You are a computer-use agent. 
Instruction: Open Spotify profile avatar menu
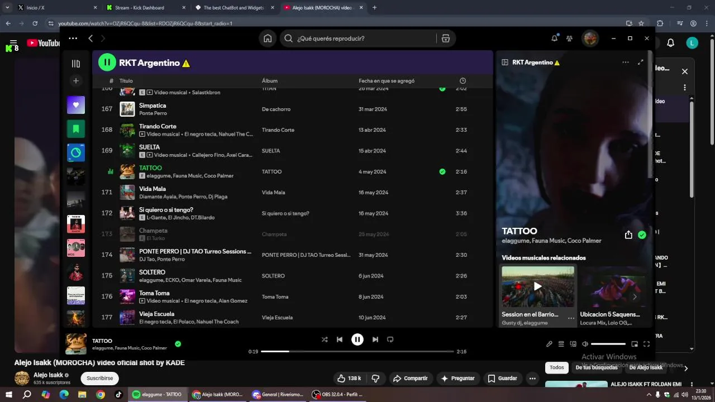pos(590,39)
